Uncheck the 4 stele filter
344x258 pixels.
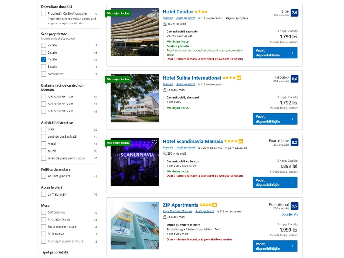point(44,60)
